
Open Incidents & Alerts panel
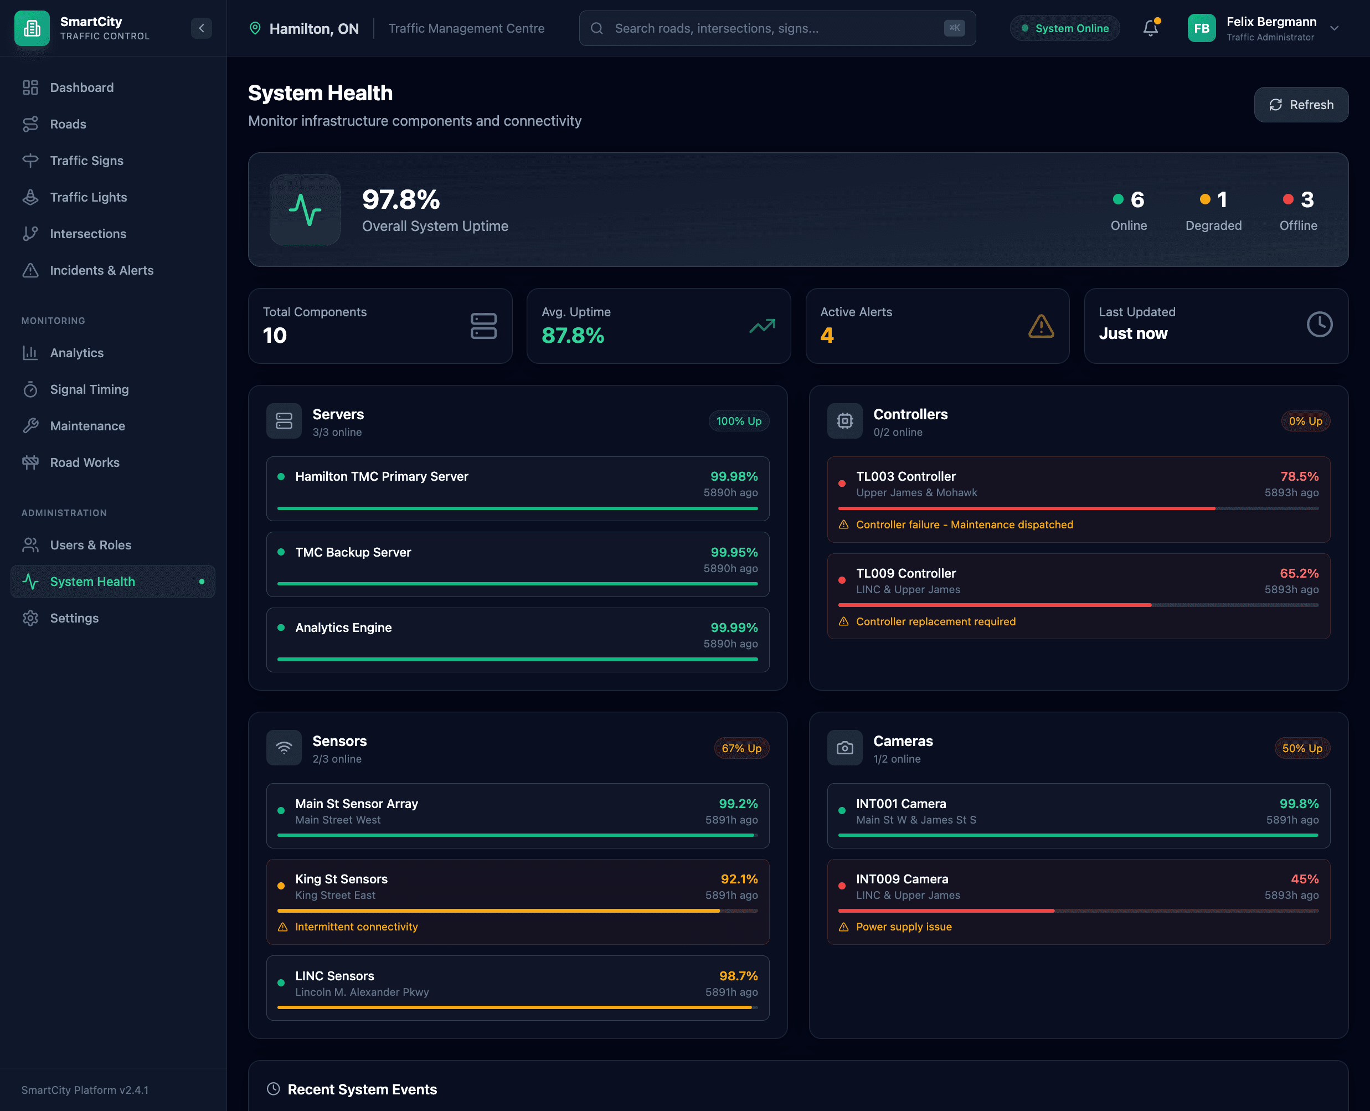(x=102, y=270)
